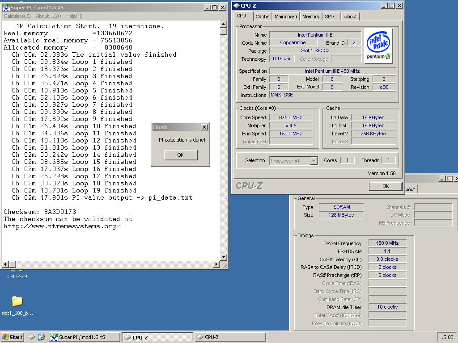This screenshot has height=343, width=458.
Task: Click the Package Slot 1 SECC2 field
Action: pos(315,50)
